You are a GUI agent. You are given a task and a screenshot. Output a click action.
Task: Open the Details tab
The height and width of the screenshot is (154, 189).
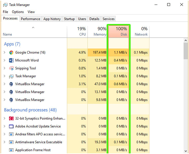coord(94,19)
